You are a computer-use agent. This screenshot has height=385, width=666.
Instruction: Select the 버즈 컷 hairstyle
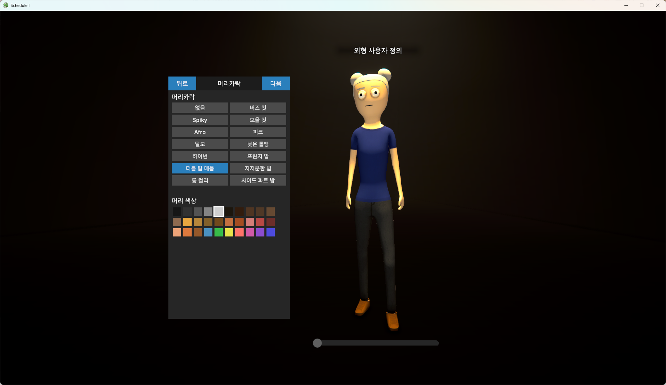(x=258, y=108)
